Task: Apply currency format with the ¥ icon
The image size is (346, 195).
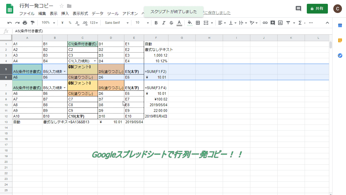Action: click(x=62, y=23)
